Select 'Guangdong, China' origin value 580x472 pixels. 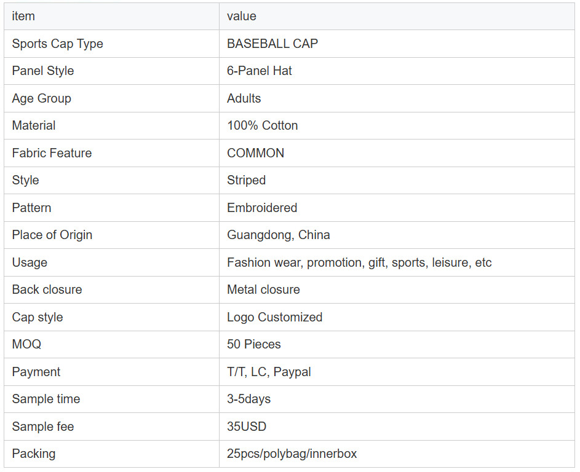278,235
